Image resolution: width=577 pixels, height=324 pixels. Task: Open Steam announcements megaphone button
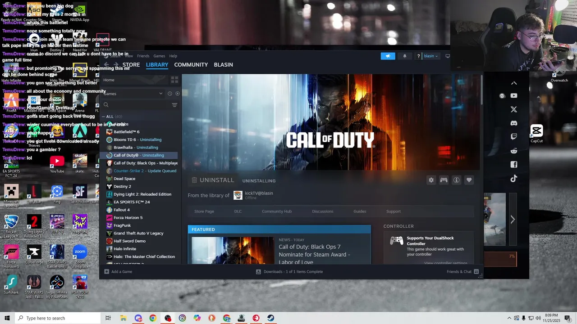pyautogui.click(x=388, y=56)
